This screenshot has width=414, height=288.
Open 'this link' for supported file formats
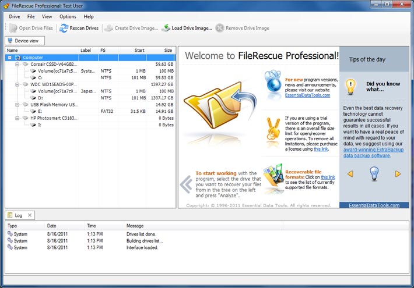(328, 177)
